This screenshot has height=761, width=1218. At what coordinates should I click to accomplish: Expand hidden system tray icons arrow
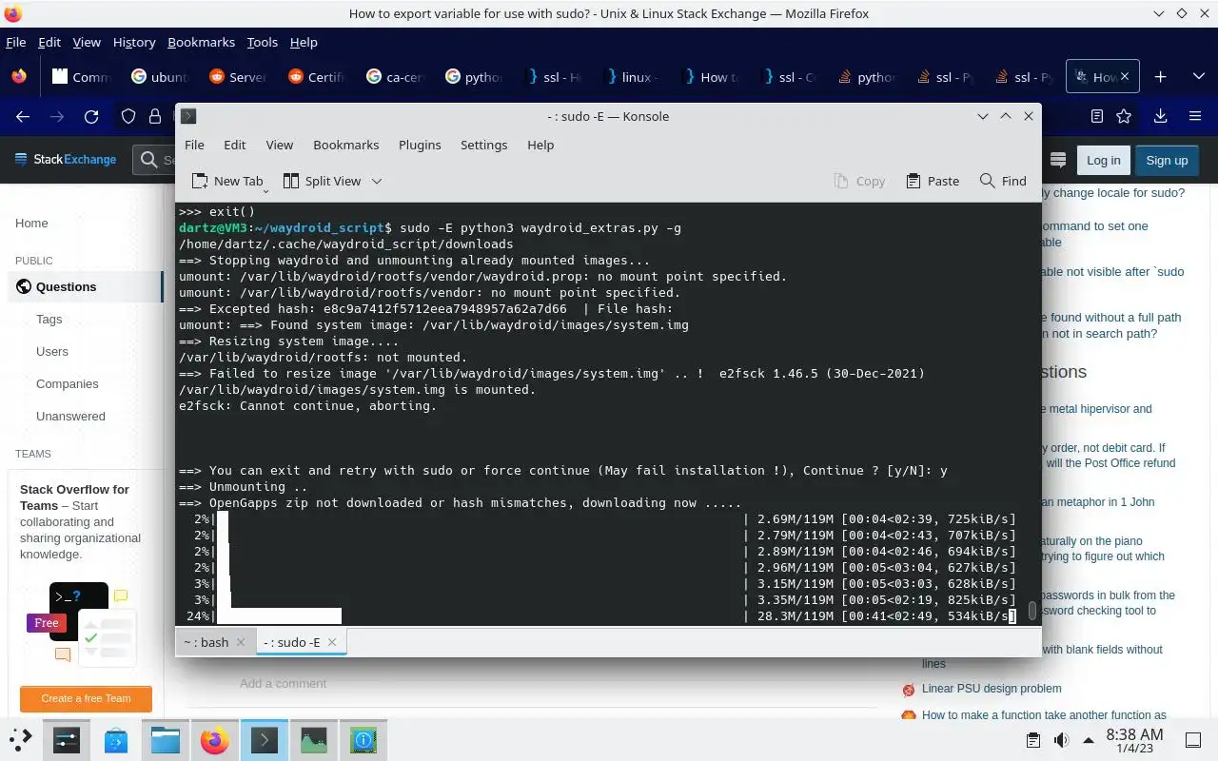tap(1087, 740)
